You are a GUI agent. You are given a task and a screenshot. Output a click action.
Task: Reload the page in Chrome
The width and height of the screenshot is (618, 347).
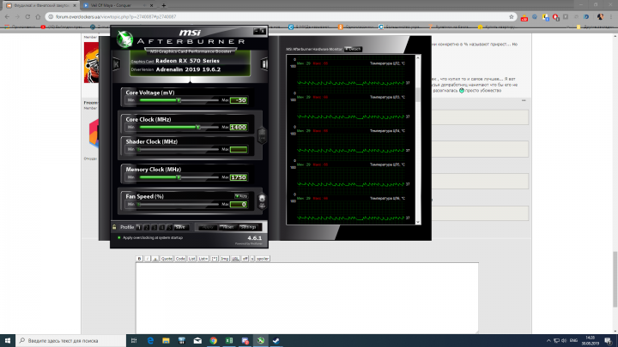[x=27, y=16]
